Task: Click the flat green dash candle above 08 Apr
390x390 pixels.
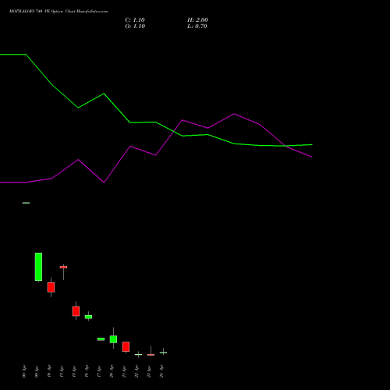Action: click(26, 203)
